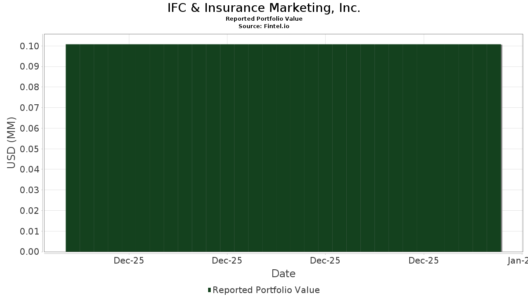The height and width of the screenshot is (297, 528).
Task: Select the 0.09 y-axis tick label
Action: click(x=29, y=67)
